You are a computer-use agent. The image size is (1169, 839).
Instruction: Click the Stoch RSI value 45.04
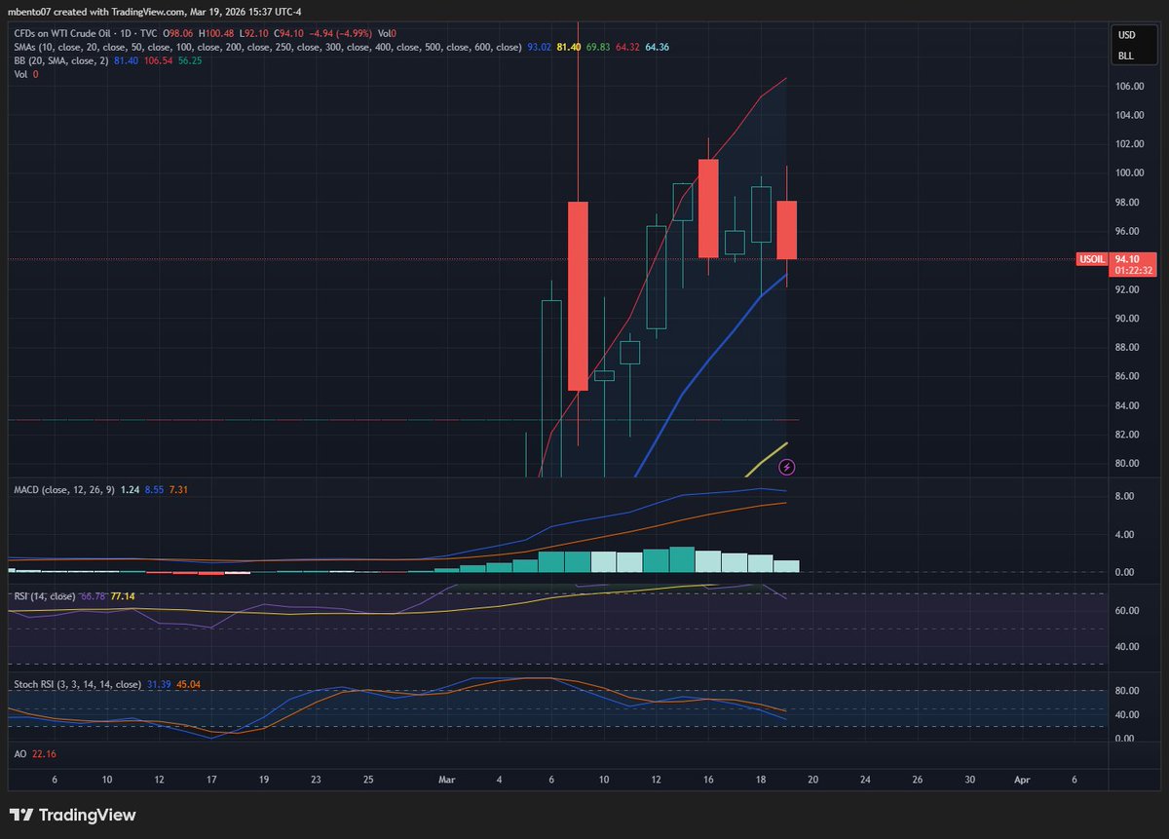point(187,685)
